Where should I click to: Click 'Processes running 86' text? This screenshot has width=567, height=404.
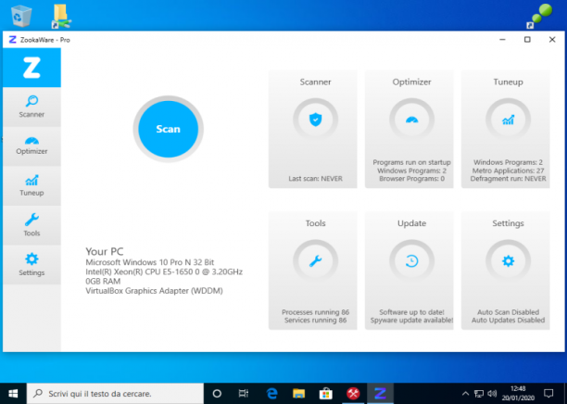tap(315, 312)
